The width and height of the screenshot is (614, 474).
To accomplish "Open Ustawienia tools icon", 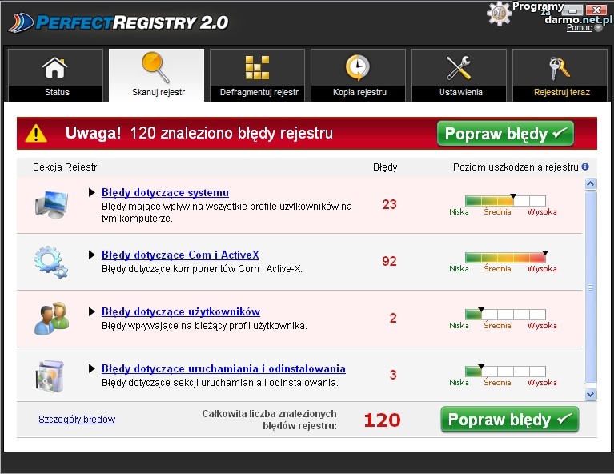I will (x=459, y=68).
